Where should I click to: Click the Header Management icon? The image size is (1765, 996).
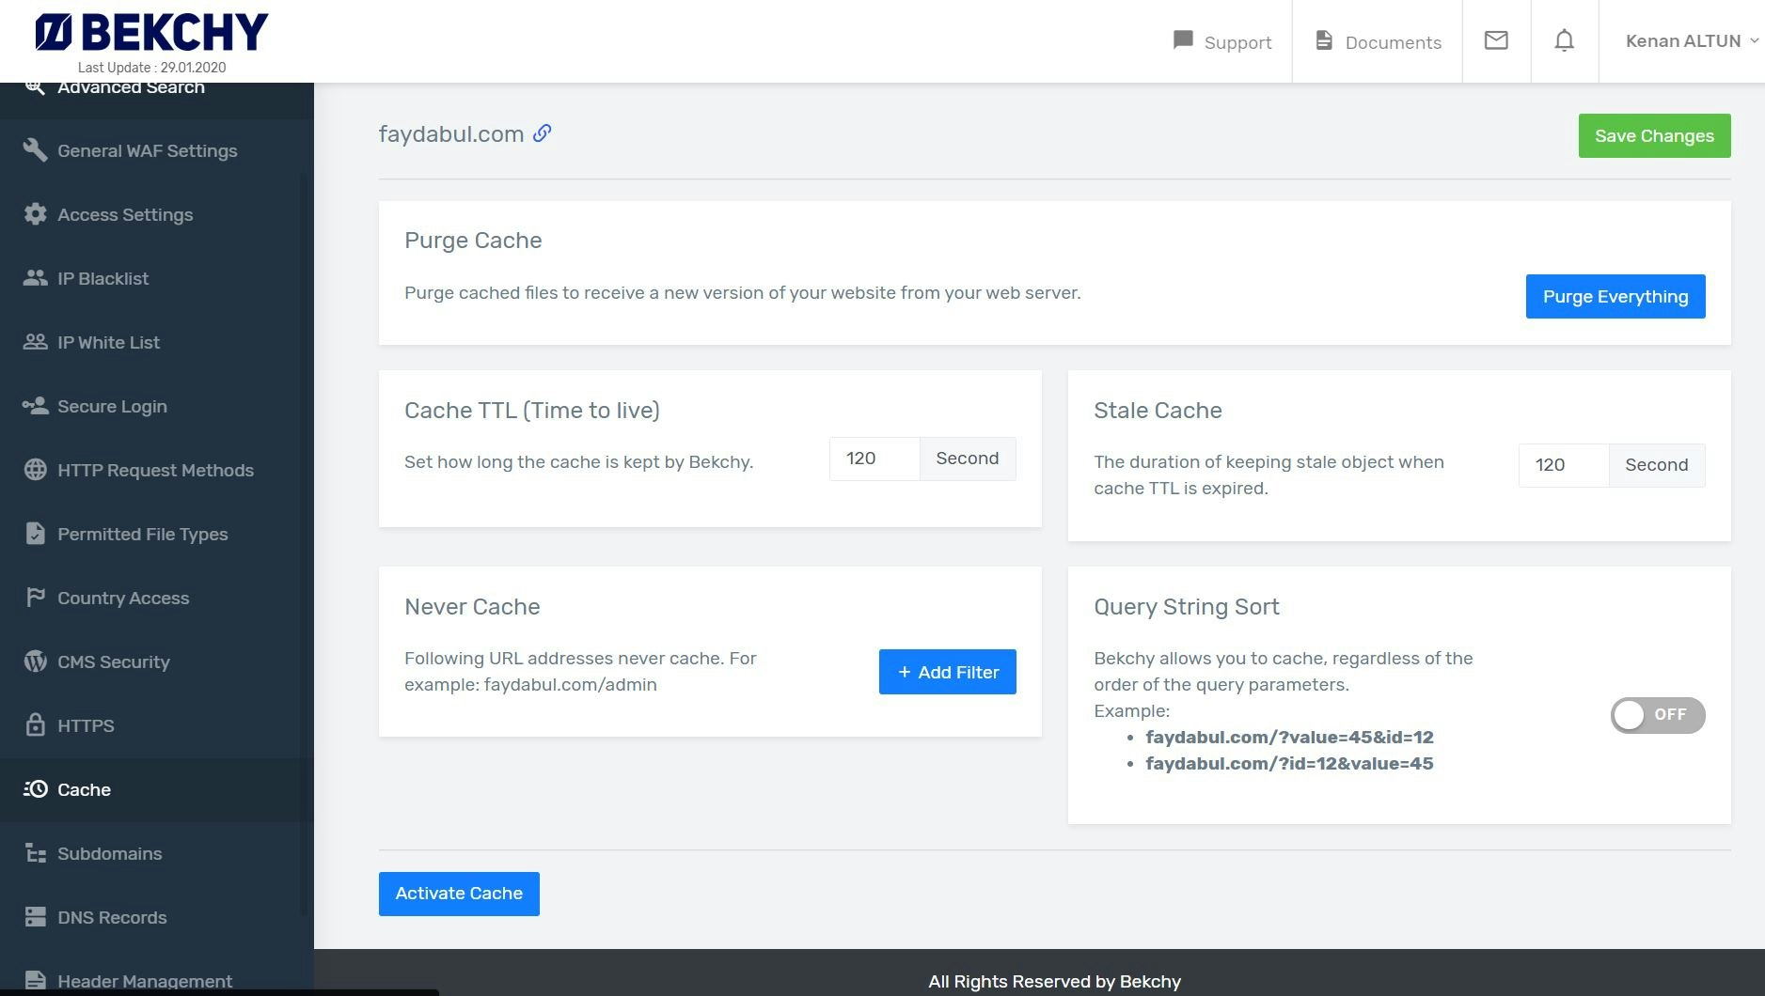click(x=35, y=980)
